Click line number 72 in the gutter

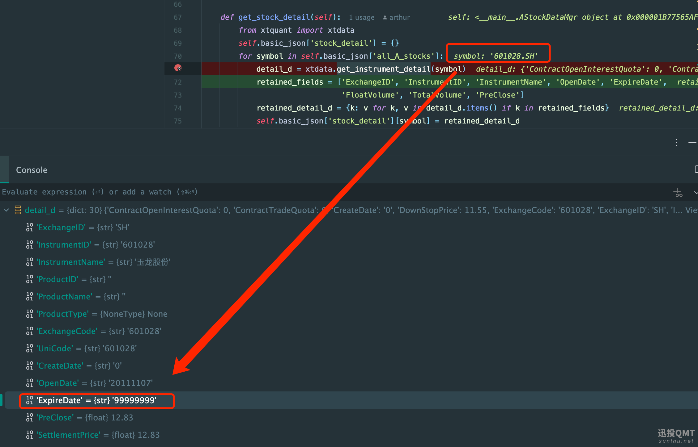tap(178, 82)
